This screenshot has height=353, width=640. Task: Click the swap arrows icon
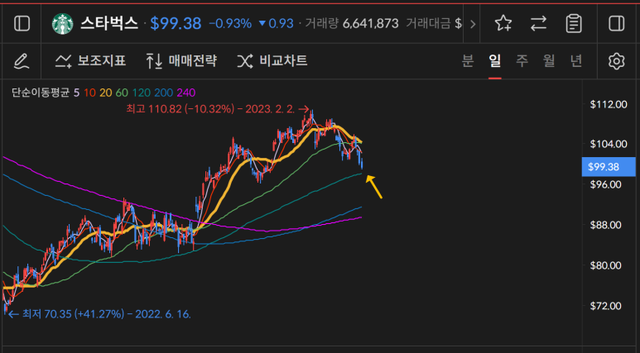538,23
